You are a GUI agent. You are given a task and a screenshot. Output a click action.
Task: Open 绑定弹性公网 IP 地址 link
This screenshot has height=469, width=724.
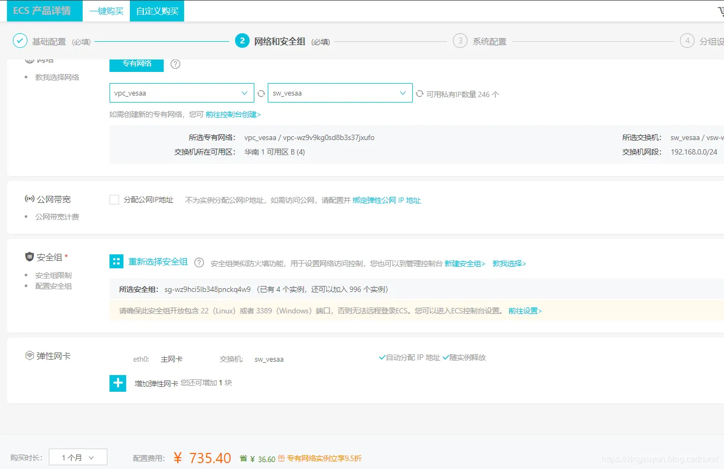(386, 200)
